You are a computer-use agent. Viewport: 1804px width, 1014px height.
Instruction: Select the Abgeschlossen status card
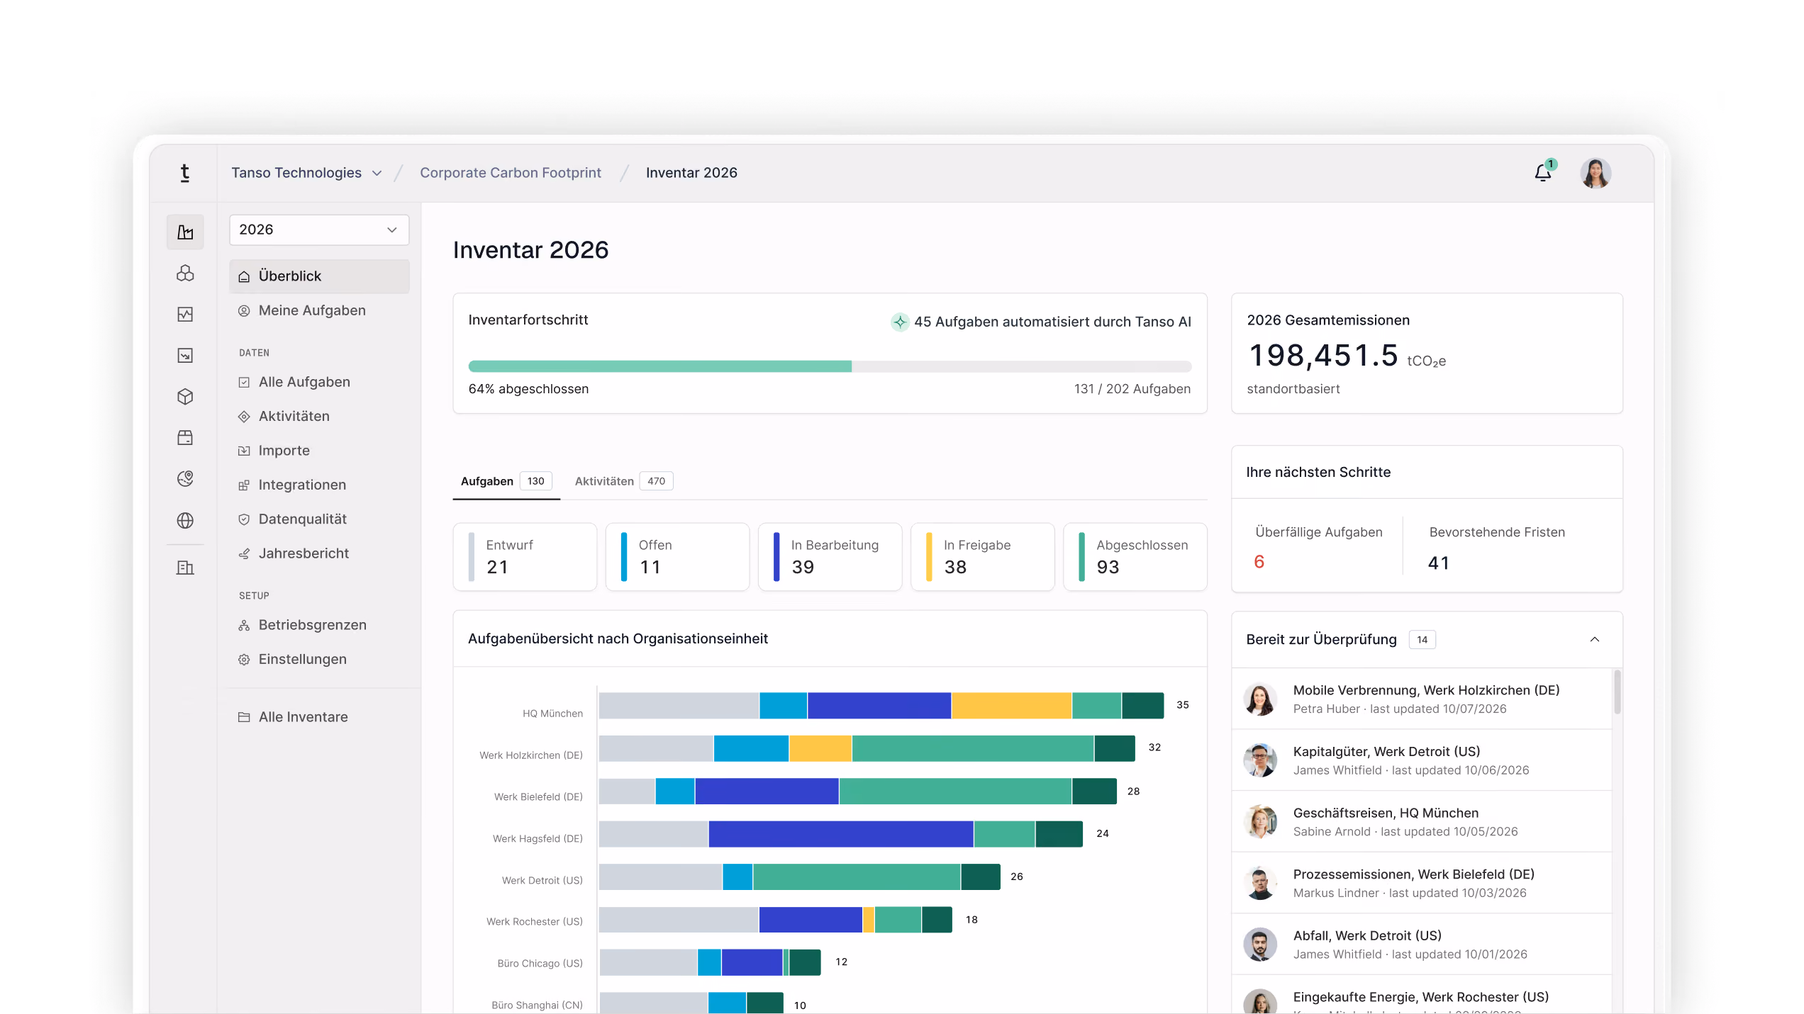click(1135, 557)
